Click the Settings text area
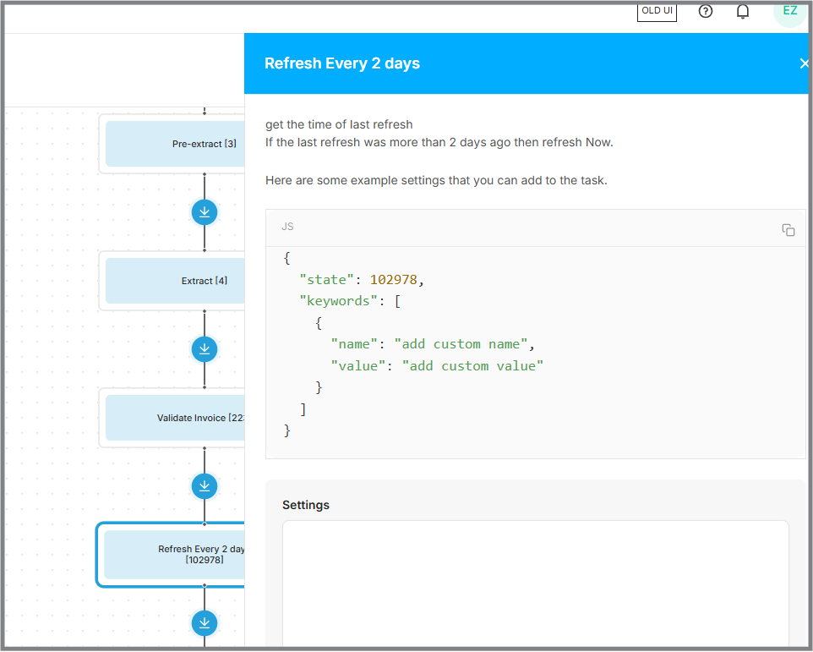 pos(535,584)
